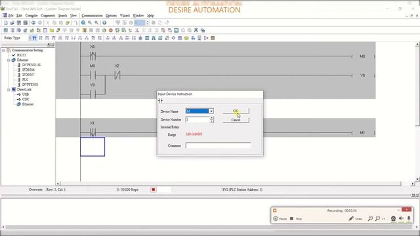Open the Edit menu
Image resolution: width=420 pixels, height=236 pixels.
[x=19, y=16]
